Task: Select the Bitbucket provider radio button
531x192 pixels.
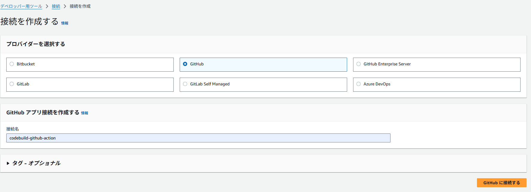Action: (12, 64)
